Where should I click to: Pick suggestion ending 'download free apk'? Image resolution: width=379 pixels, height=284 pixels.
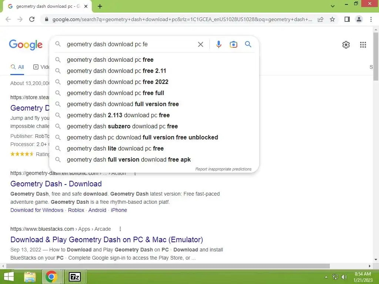point(154,160)
